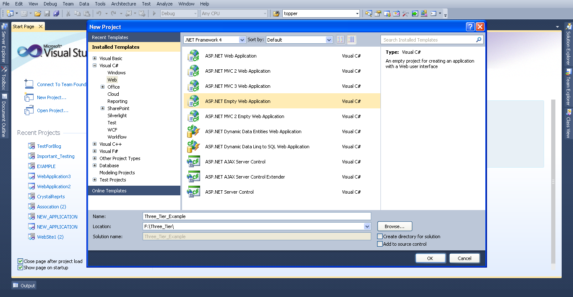This screenshot has height=297, width=573.
Task: Expand the SharePoint tree node
Action: 103,108
